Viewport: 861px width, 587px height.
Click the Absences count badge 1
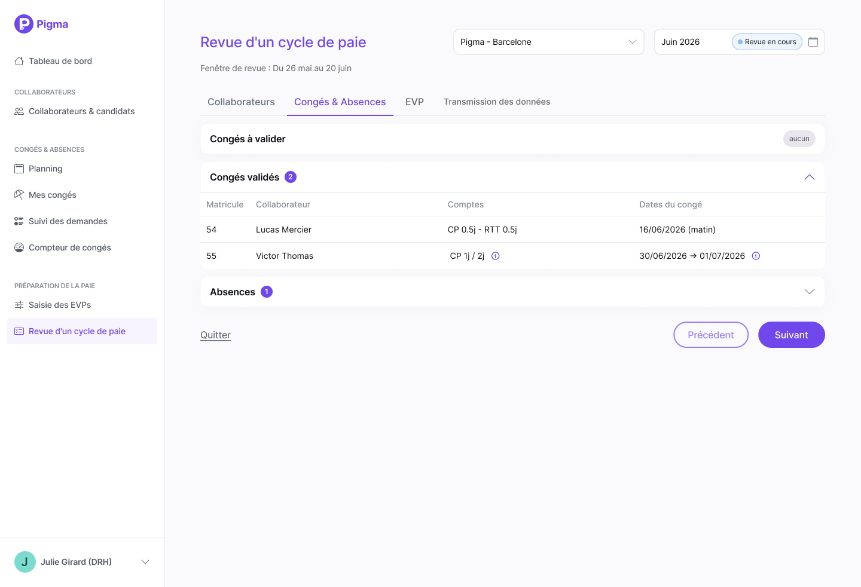[267, 292]
